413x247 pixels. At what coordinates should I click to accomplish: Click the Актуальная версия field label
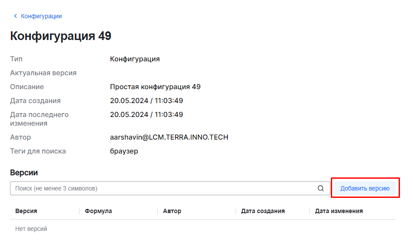click(43, 73)
